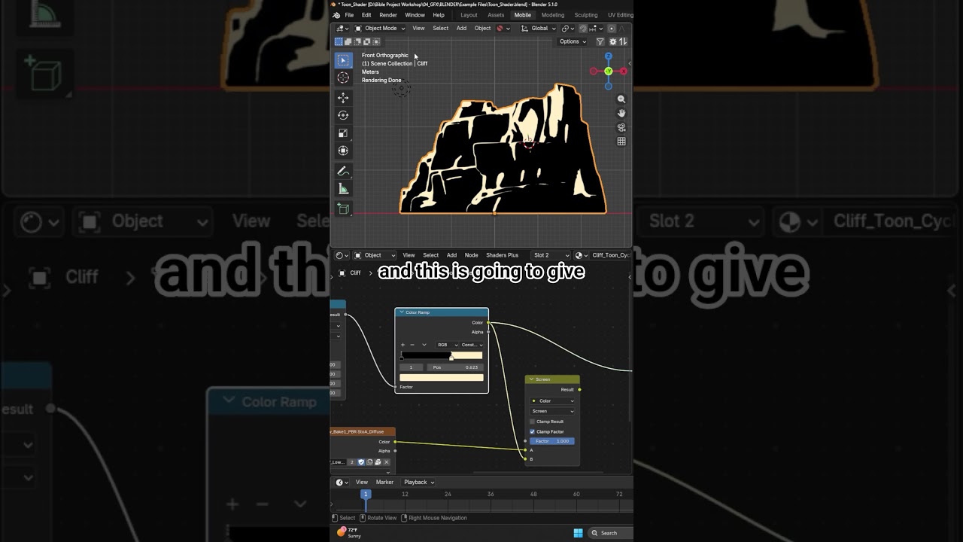Toggle the Clamp Result checkbox
Viewport: 963px width, 542px height.
tap(533, 422)
